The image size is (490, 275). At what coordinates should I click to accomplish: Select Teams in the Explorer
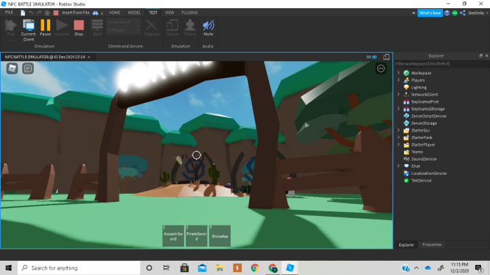point(417,152)
